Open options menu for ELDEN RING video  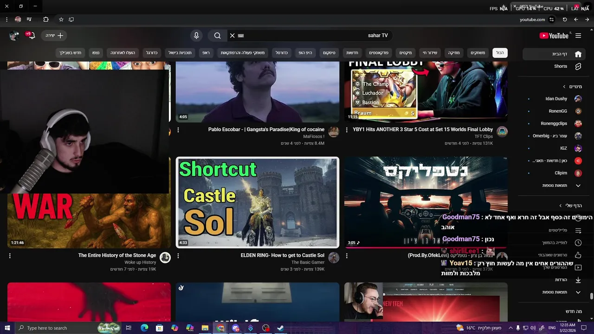[178, 256]
